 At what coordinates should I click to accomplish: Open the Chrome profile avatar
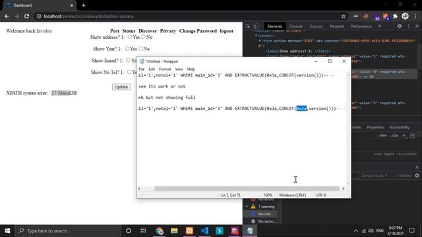click(405, 16)
